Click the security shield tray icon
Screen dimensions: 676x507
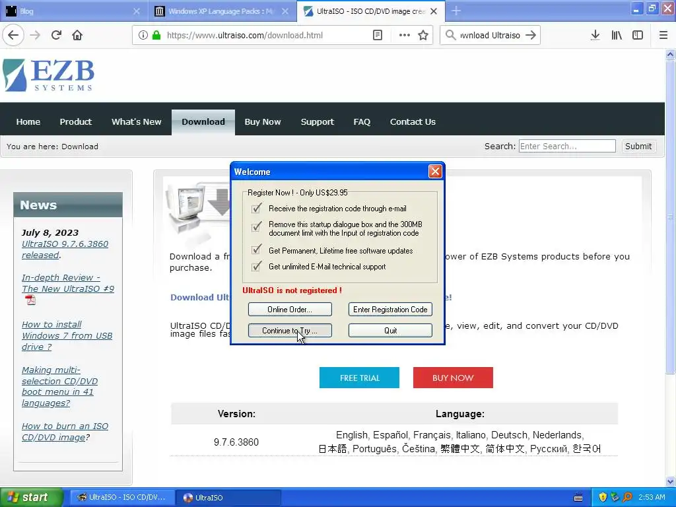pos(603,497)
